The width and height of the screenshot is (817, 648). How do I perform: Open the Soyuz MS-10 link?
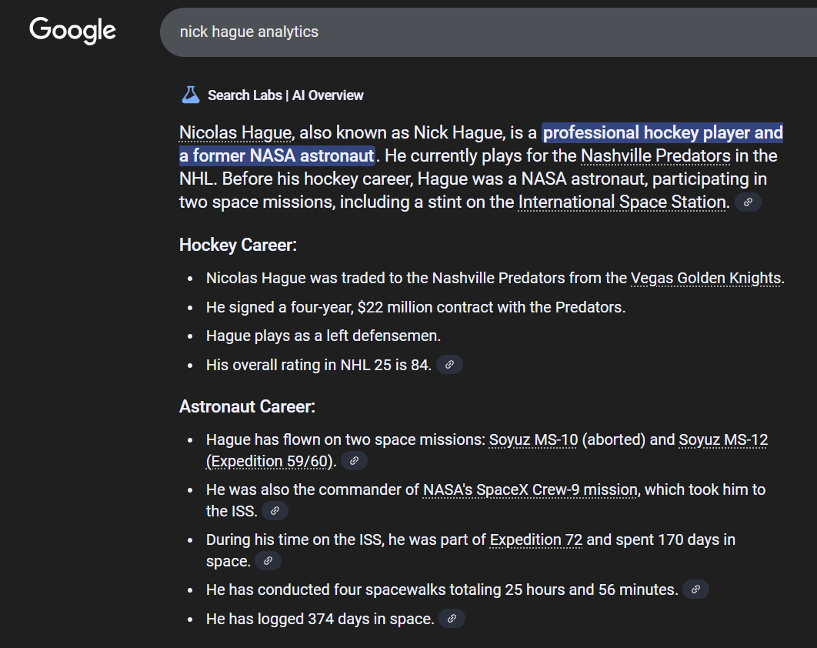click(533, 440)
